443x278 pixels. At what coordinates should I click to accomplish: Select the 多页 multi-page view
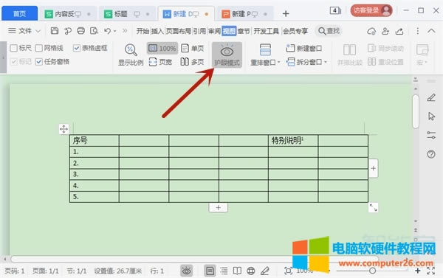pos(193,61)
